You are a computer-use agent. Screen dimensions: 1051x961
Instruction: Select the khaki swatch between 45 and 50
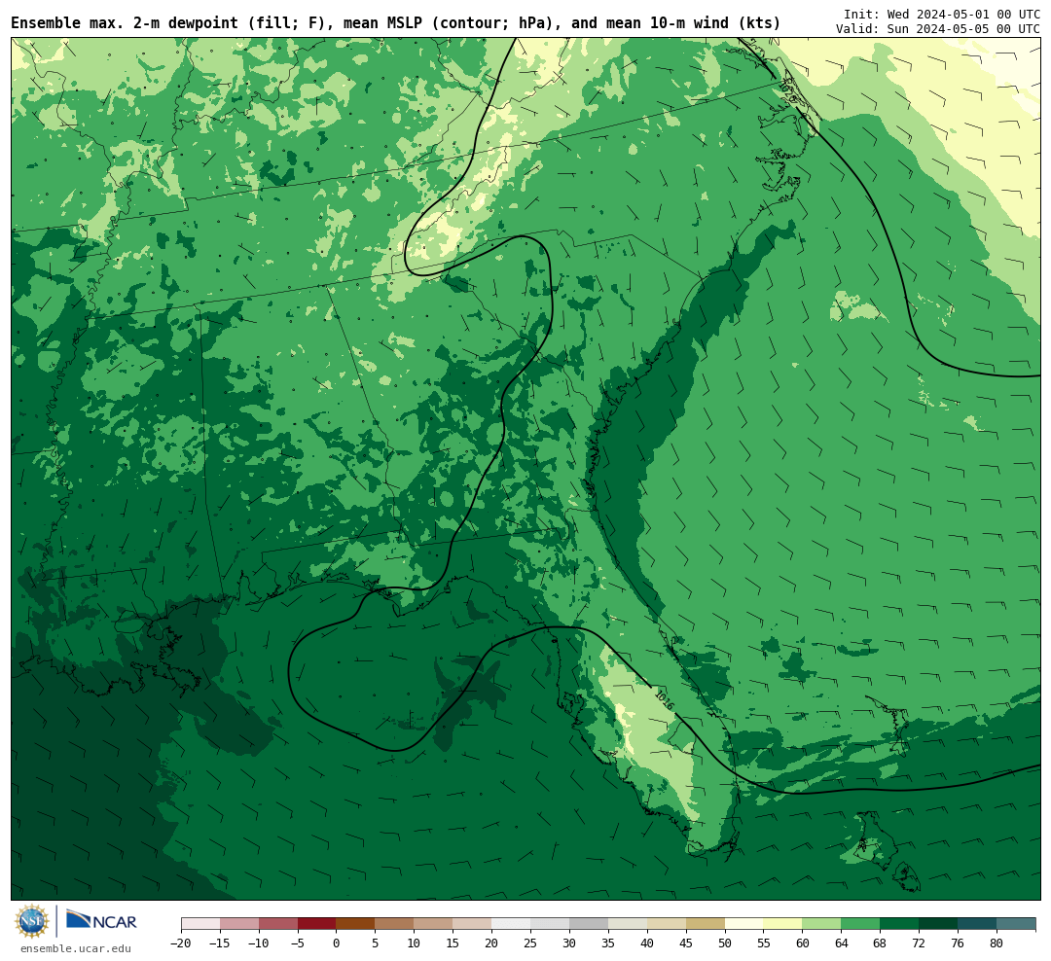click(706, 924)
